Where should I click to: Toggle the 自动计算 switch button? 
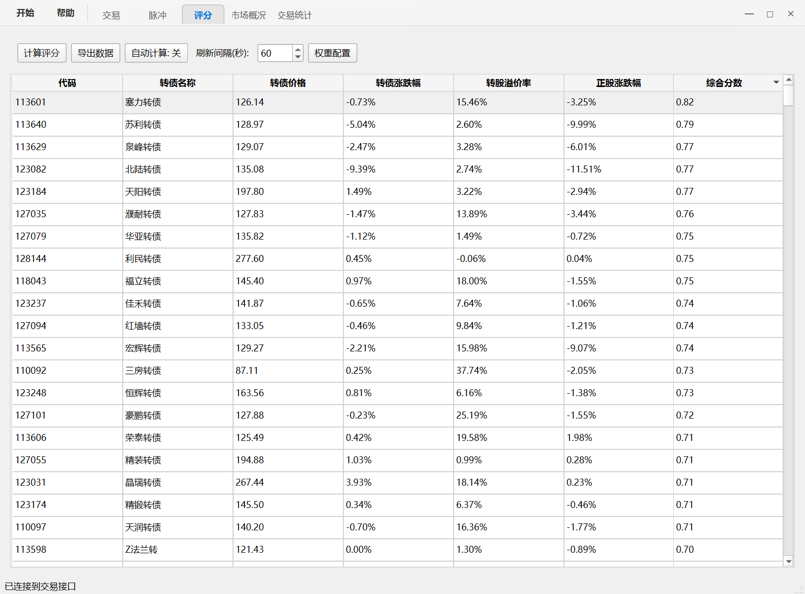coord(156,53)
